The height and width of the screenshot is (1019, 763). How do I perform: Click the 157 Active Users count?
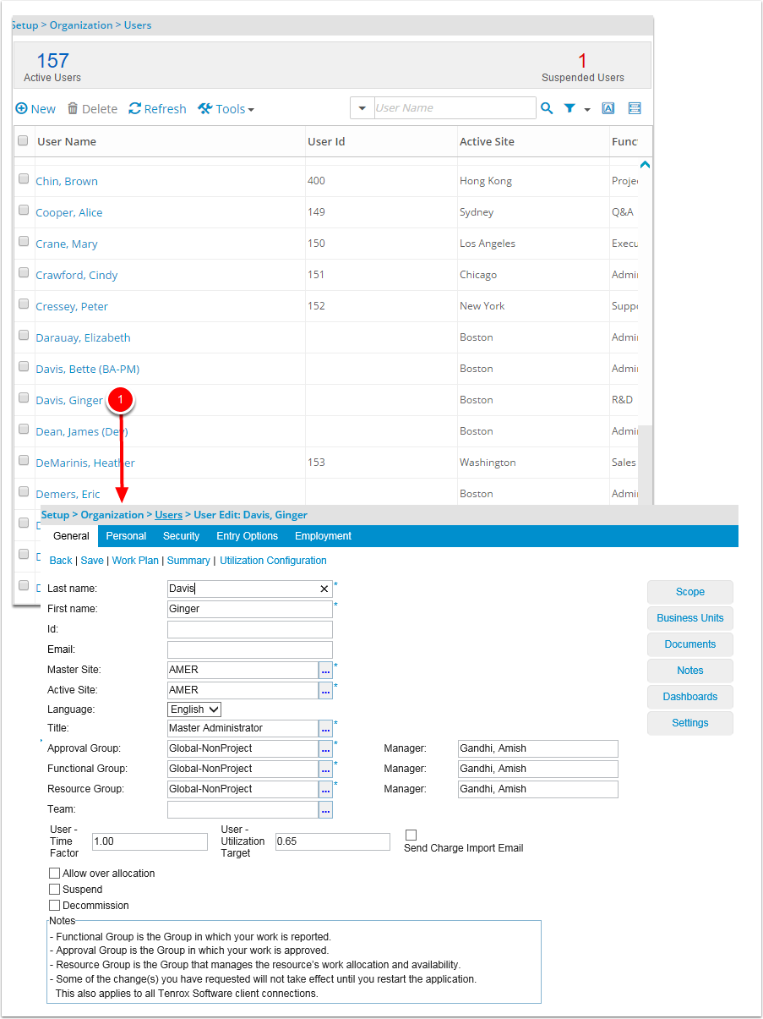click(x=52, y=61)
